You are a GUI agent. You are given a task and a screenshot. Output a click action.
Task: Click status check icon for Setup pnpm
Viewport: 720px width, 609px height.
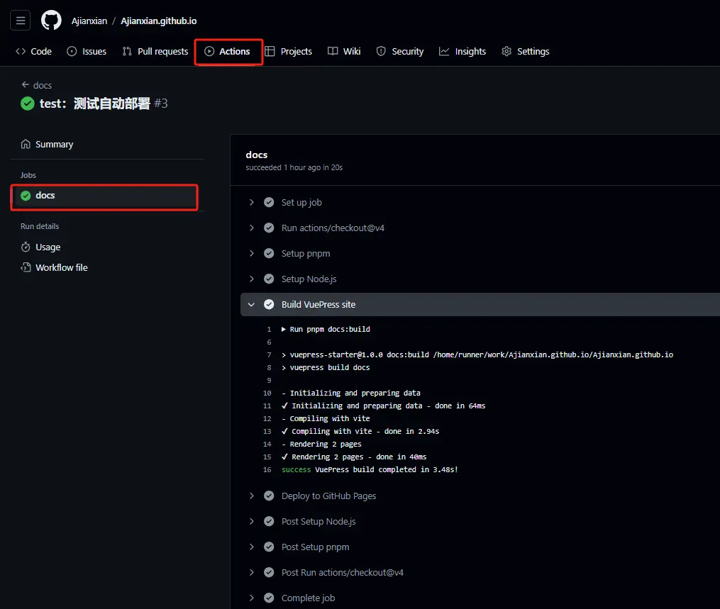click(x=269, y=253)
